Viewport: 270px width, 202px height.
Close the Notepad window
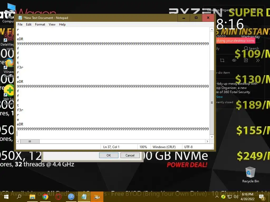pyautogui.click(x=208, y=18)
